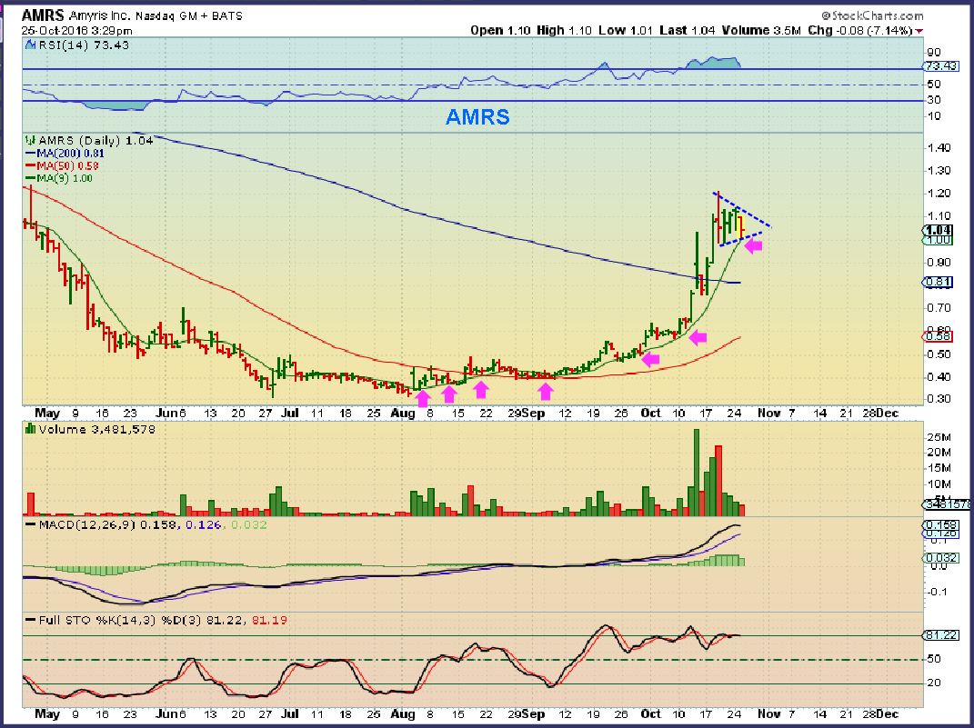974x728 pixels.
Task: Click the small icon before the RSI(14) label
Action: click(31, 45)
